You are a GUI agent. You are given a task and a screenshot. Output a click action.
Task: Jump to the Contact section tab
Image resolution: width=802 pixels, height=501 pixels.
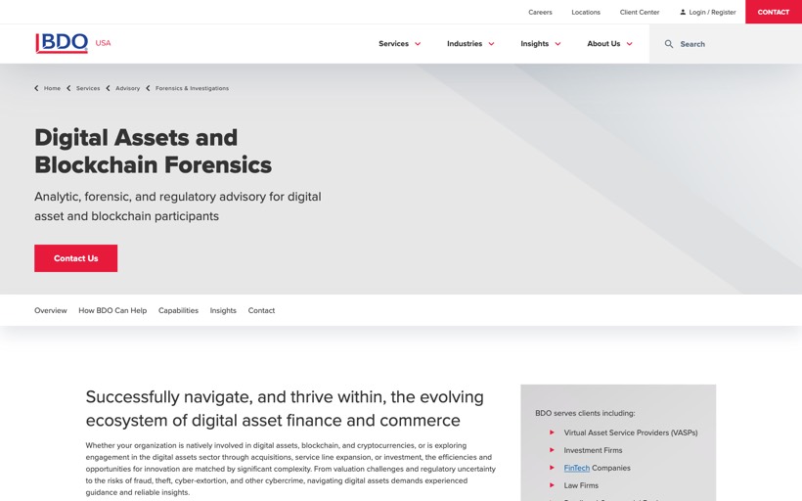click(x=261, y=310)
